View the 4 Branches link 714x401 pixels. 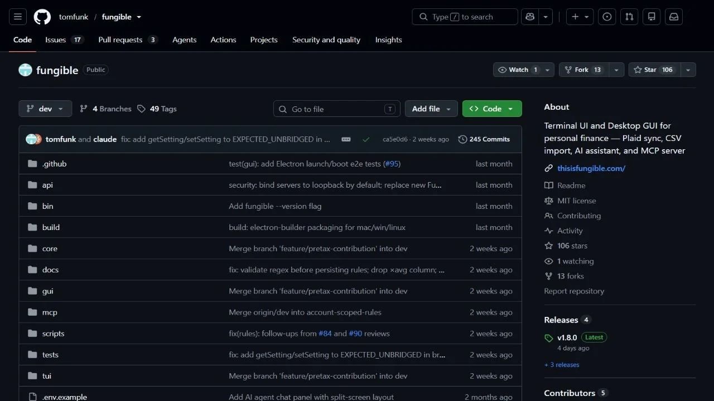click(x=105, y=109)
